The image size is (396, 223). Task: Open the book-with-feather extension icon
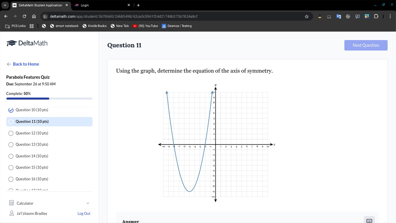357,16
